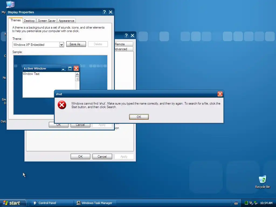Open the Recycle Bin desktop icon
Viewport: 276px width, 207px height.
pos(263,182)
